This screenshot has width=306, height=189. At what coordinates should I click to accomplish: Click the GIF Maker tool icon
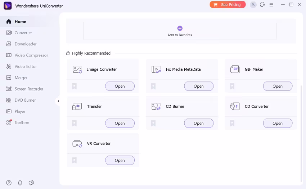pos(235,69)
